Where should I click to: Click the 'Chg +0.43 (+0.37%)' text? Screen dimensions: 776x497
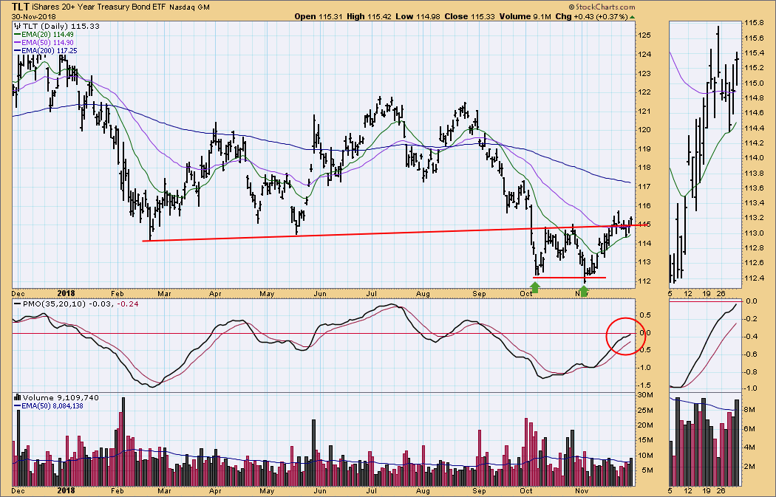(591, 16)
